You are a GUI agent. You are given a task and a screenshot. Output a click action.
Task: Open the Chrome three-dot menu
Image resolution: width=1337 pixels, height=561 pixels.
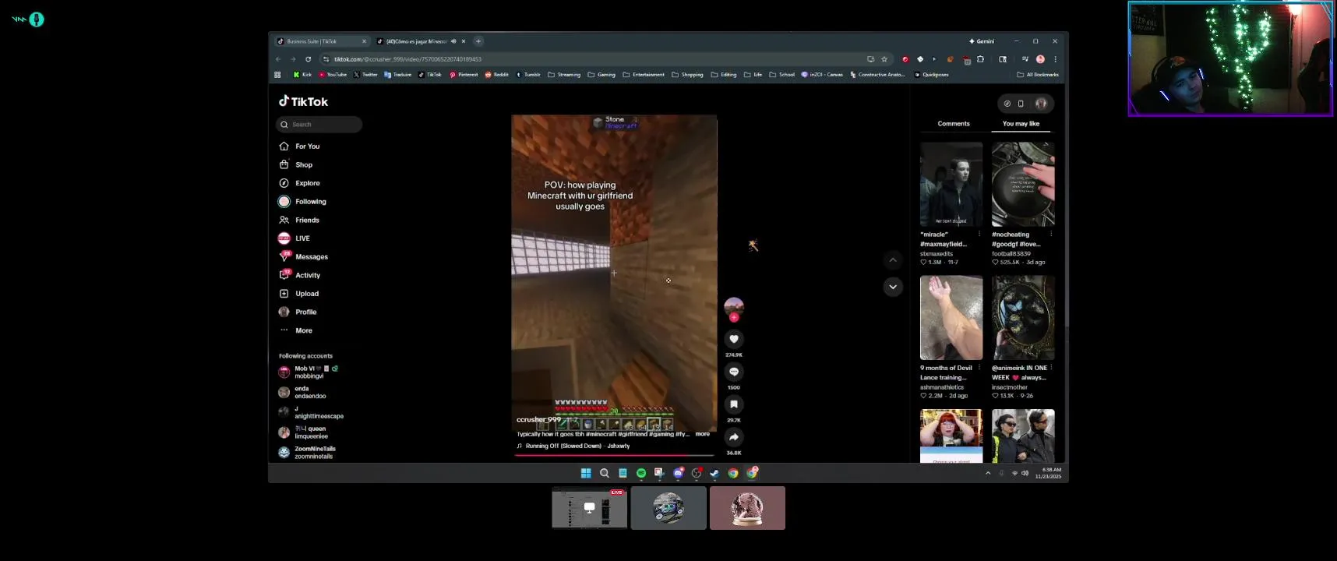click(x=1056, y=59)
